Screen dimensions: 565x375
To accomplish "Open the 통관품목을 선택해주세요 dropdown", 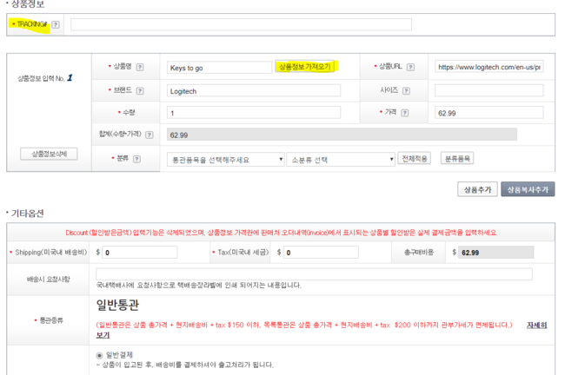I will [226, 160].
